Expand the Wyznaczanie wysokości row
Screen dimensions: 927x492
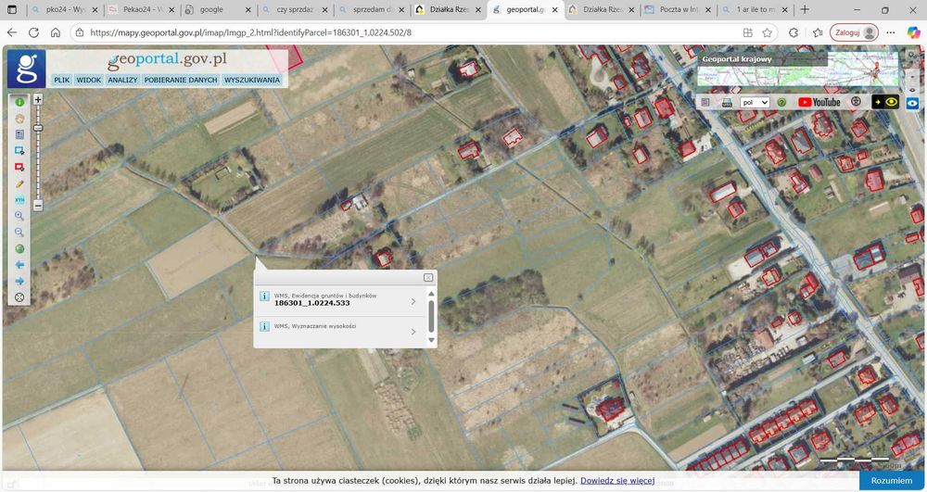pos(413,332)
